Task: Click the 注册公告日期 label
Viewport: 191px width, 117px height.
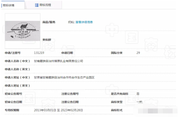Action: point(70,102)
